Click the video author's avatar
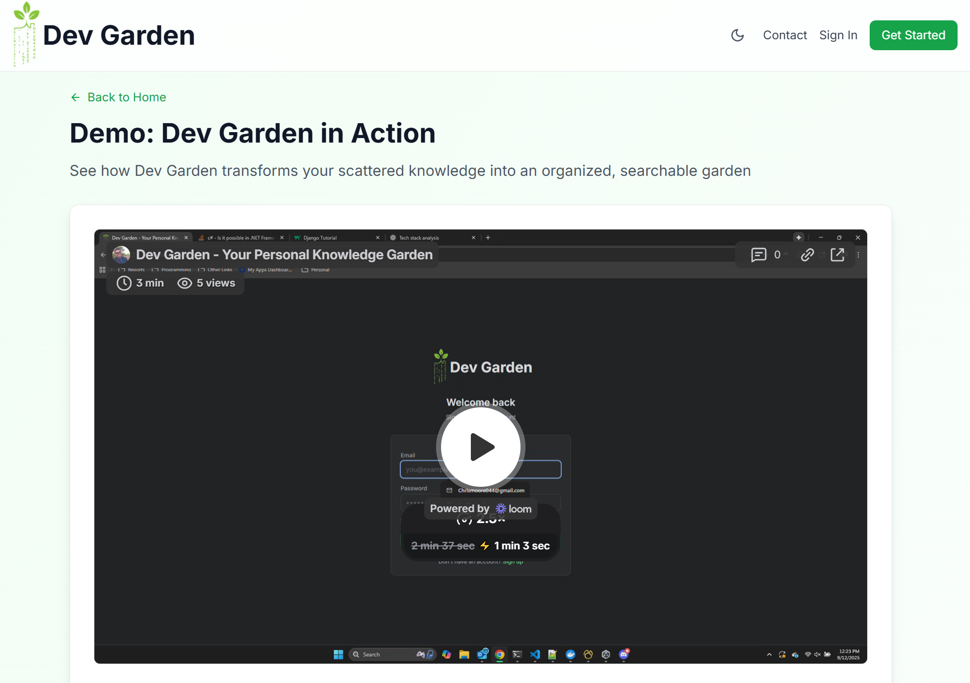The image size is (970, 683). [x=121, y=255]
